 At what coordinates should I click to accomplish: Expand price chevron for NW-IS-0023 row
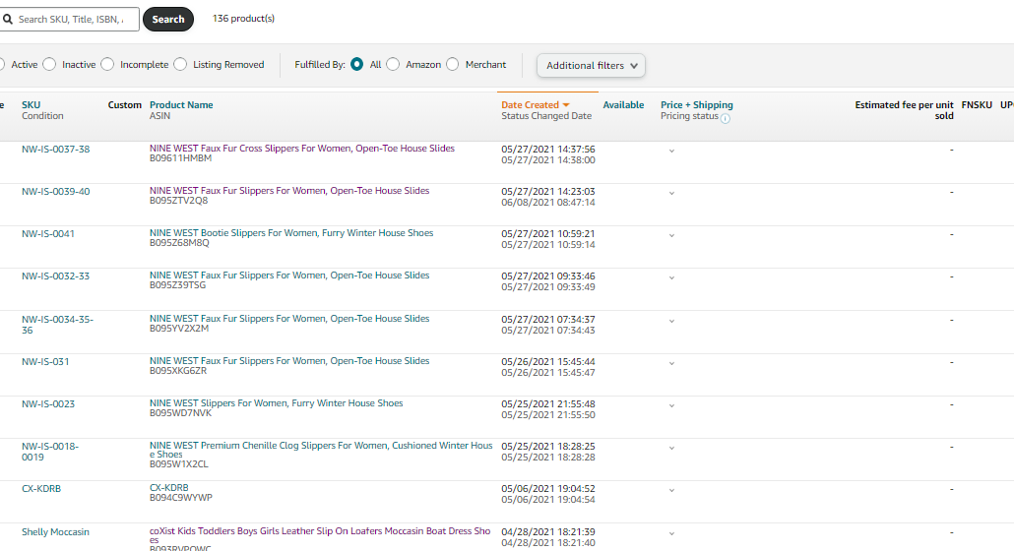point(672,405)
